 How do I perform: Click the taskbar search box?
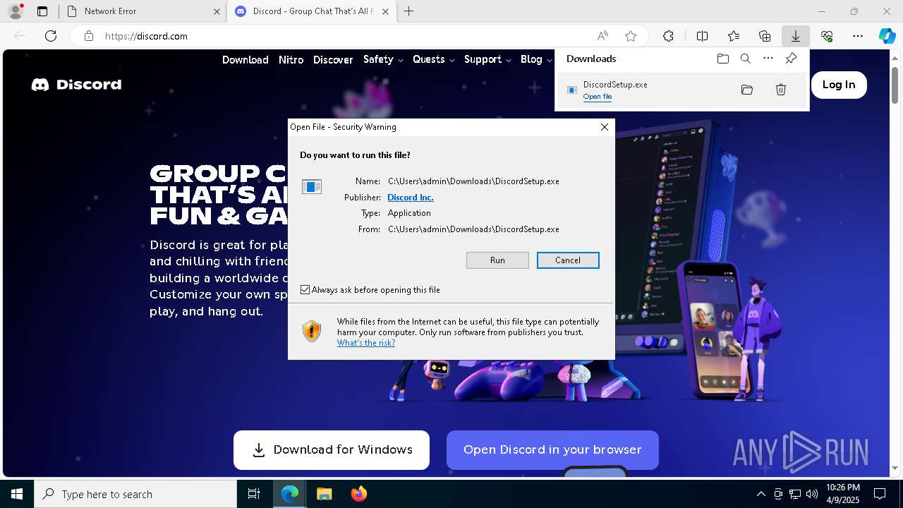(x=135, y=494)
